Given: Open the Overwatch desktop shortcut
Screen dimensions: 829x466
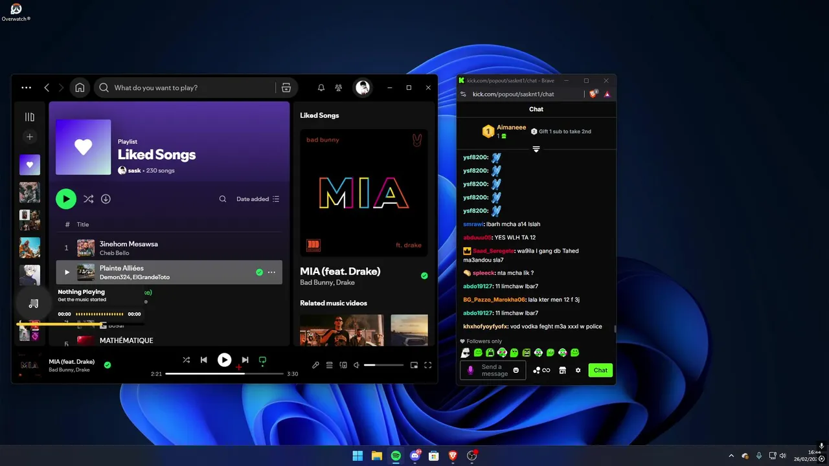Looking at the screenshot, I should (x=16, y=12).
